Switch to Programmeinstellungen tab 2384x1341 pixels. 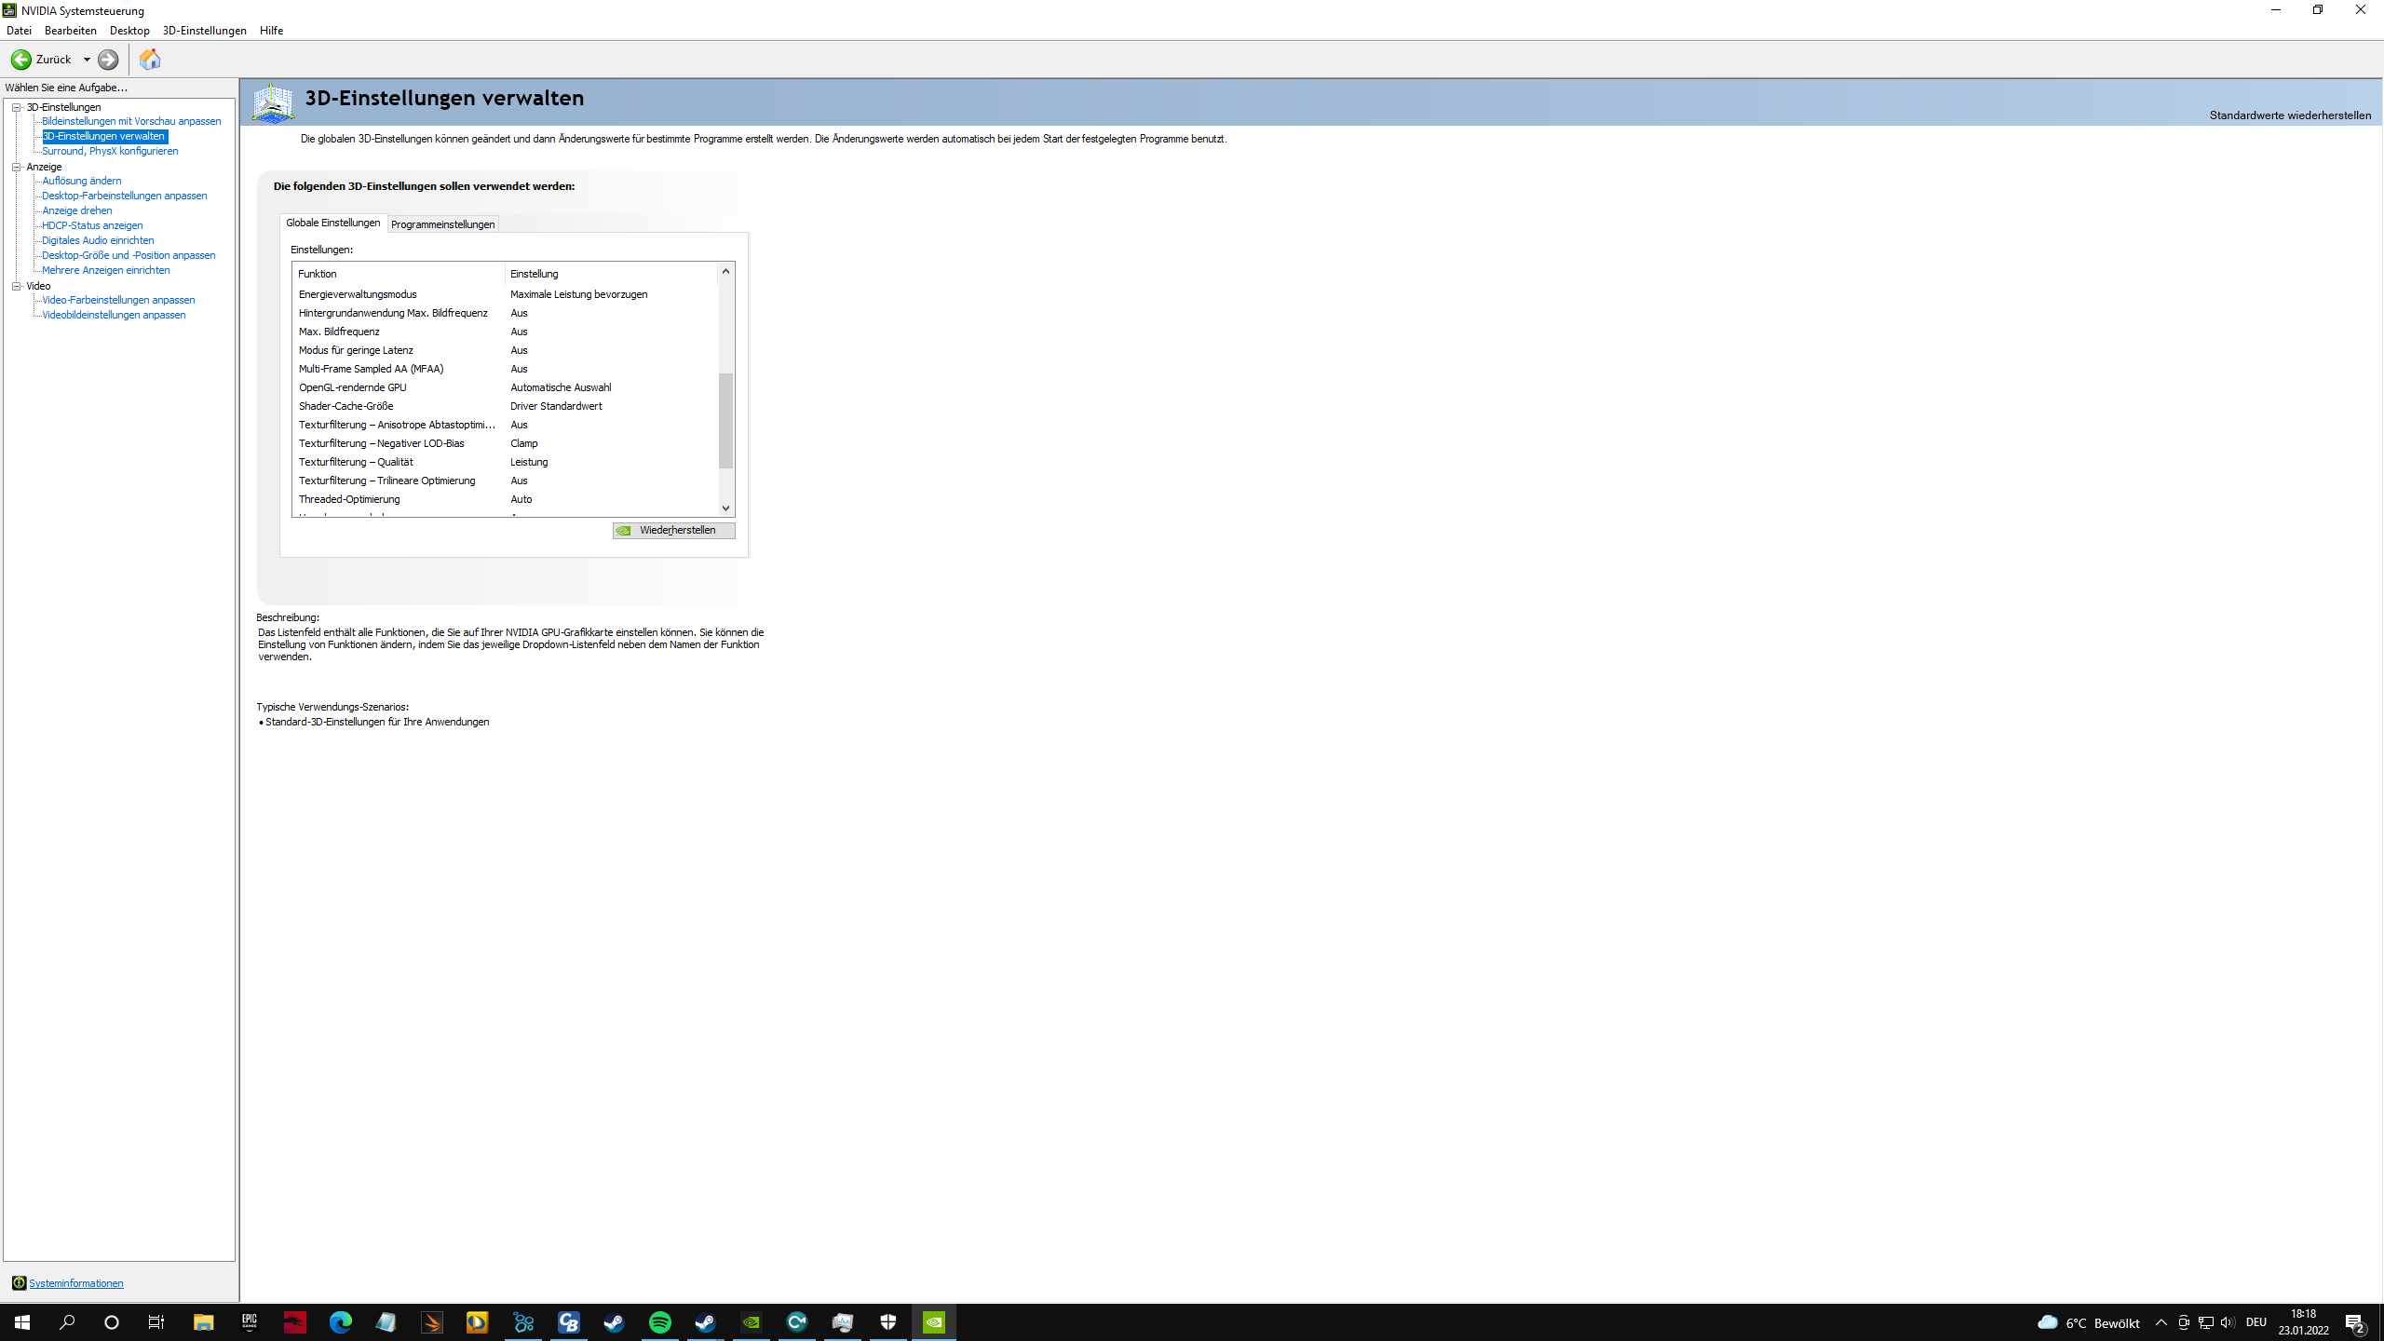[442, 224]
